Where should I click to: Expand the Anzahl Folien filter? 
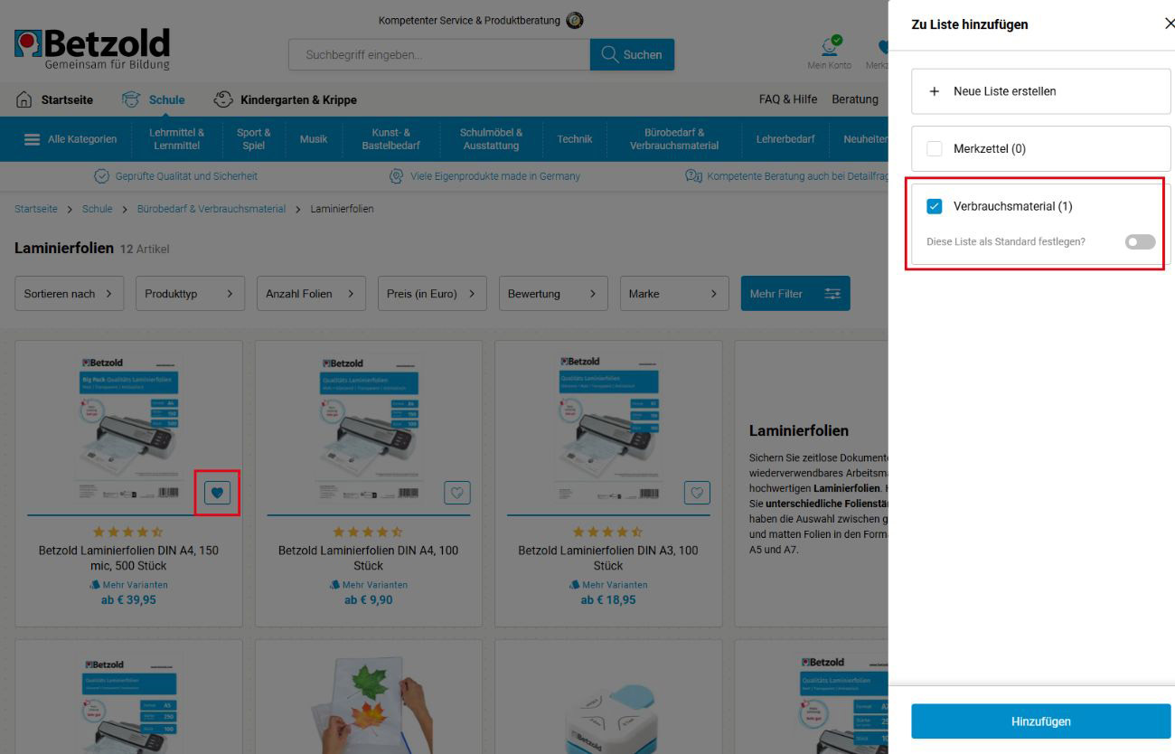coord(311,294)
